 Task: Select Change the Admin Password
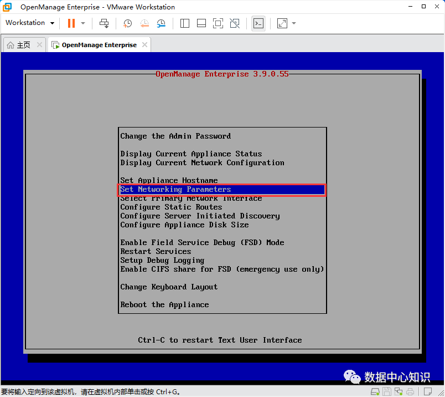[175, 136]
